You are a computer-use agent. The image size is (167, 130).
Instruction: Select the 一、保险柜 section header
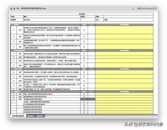pos(46,25)
